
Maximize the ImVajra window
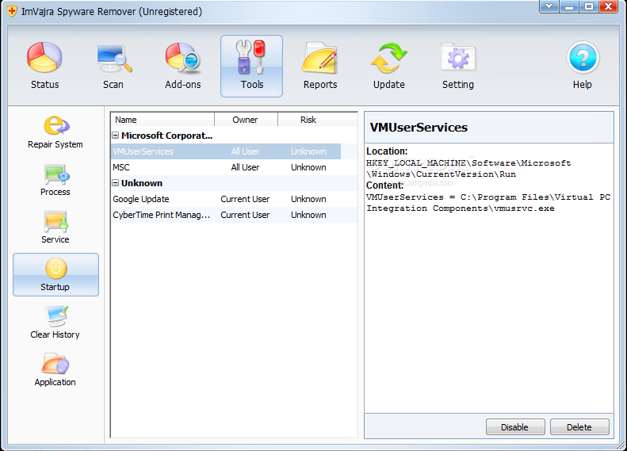pyautogui.click(x=589, y=6)
